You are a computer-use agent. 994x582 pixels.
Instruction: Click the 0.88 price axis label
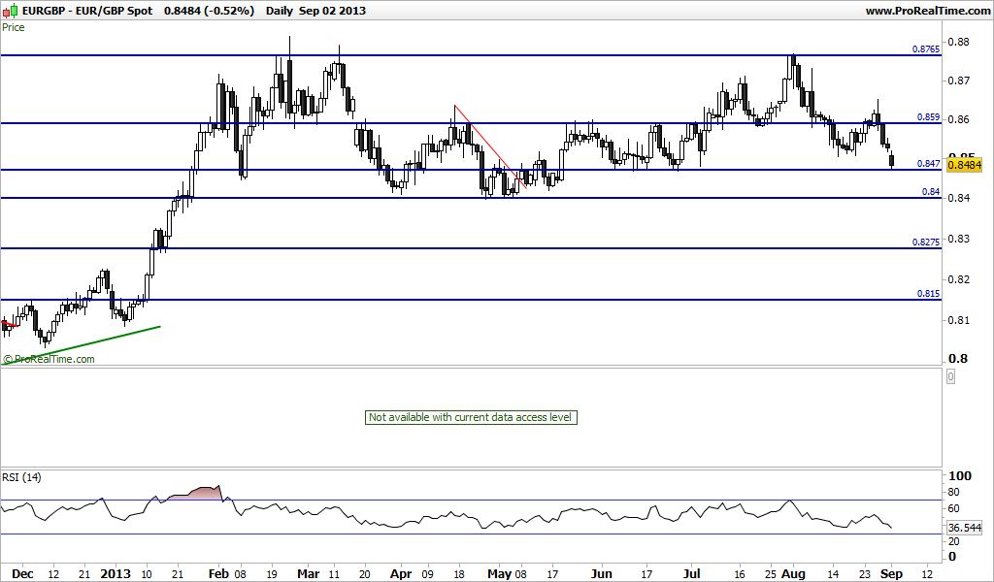click(x=958, y=42)
